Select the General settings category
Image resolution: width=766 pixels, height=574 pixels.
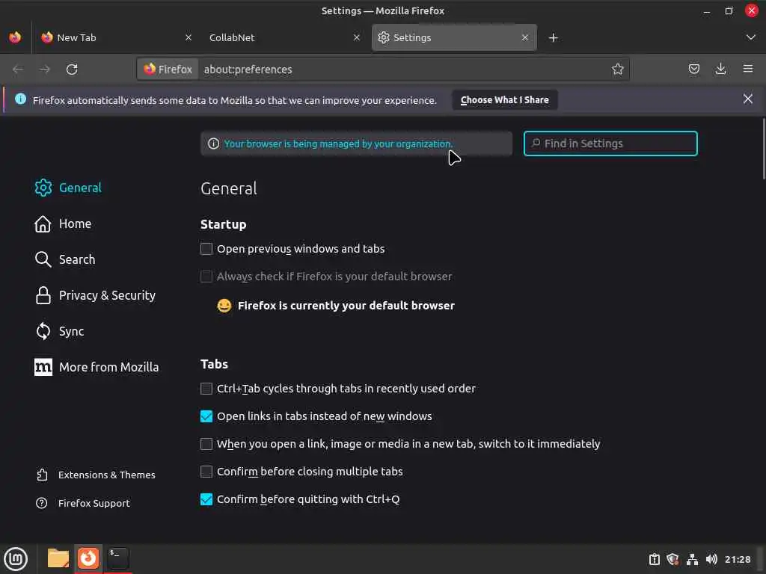(68, 188)
